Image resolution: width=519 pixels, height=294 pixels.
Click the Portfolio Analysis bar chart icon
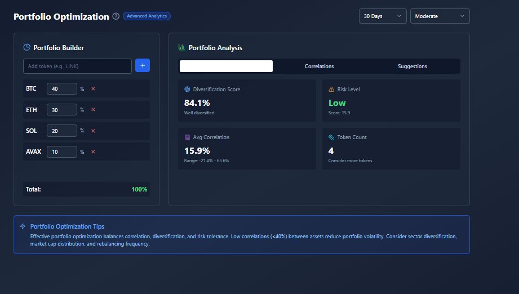(181, 47)
